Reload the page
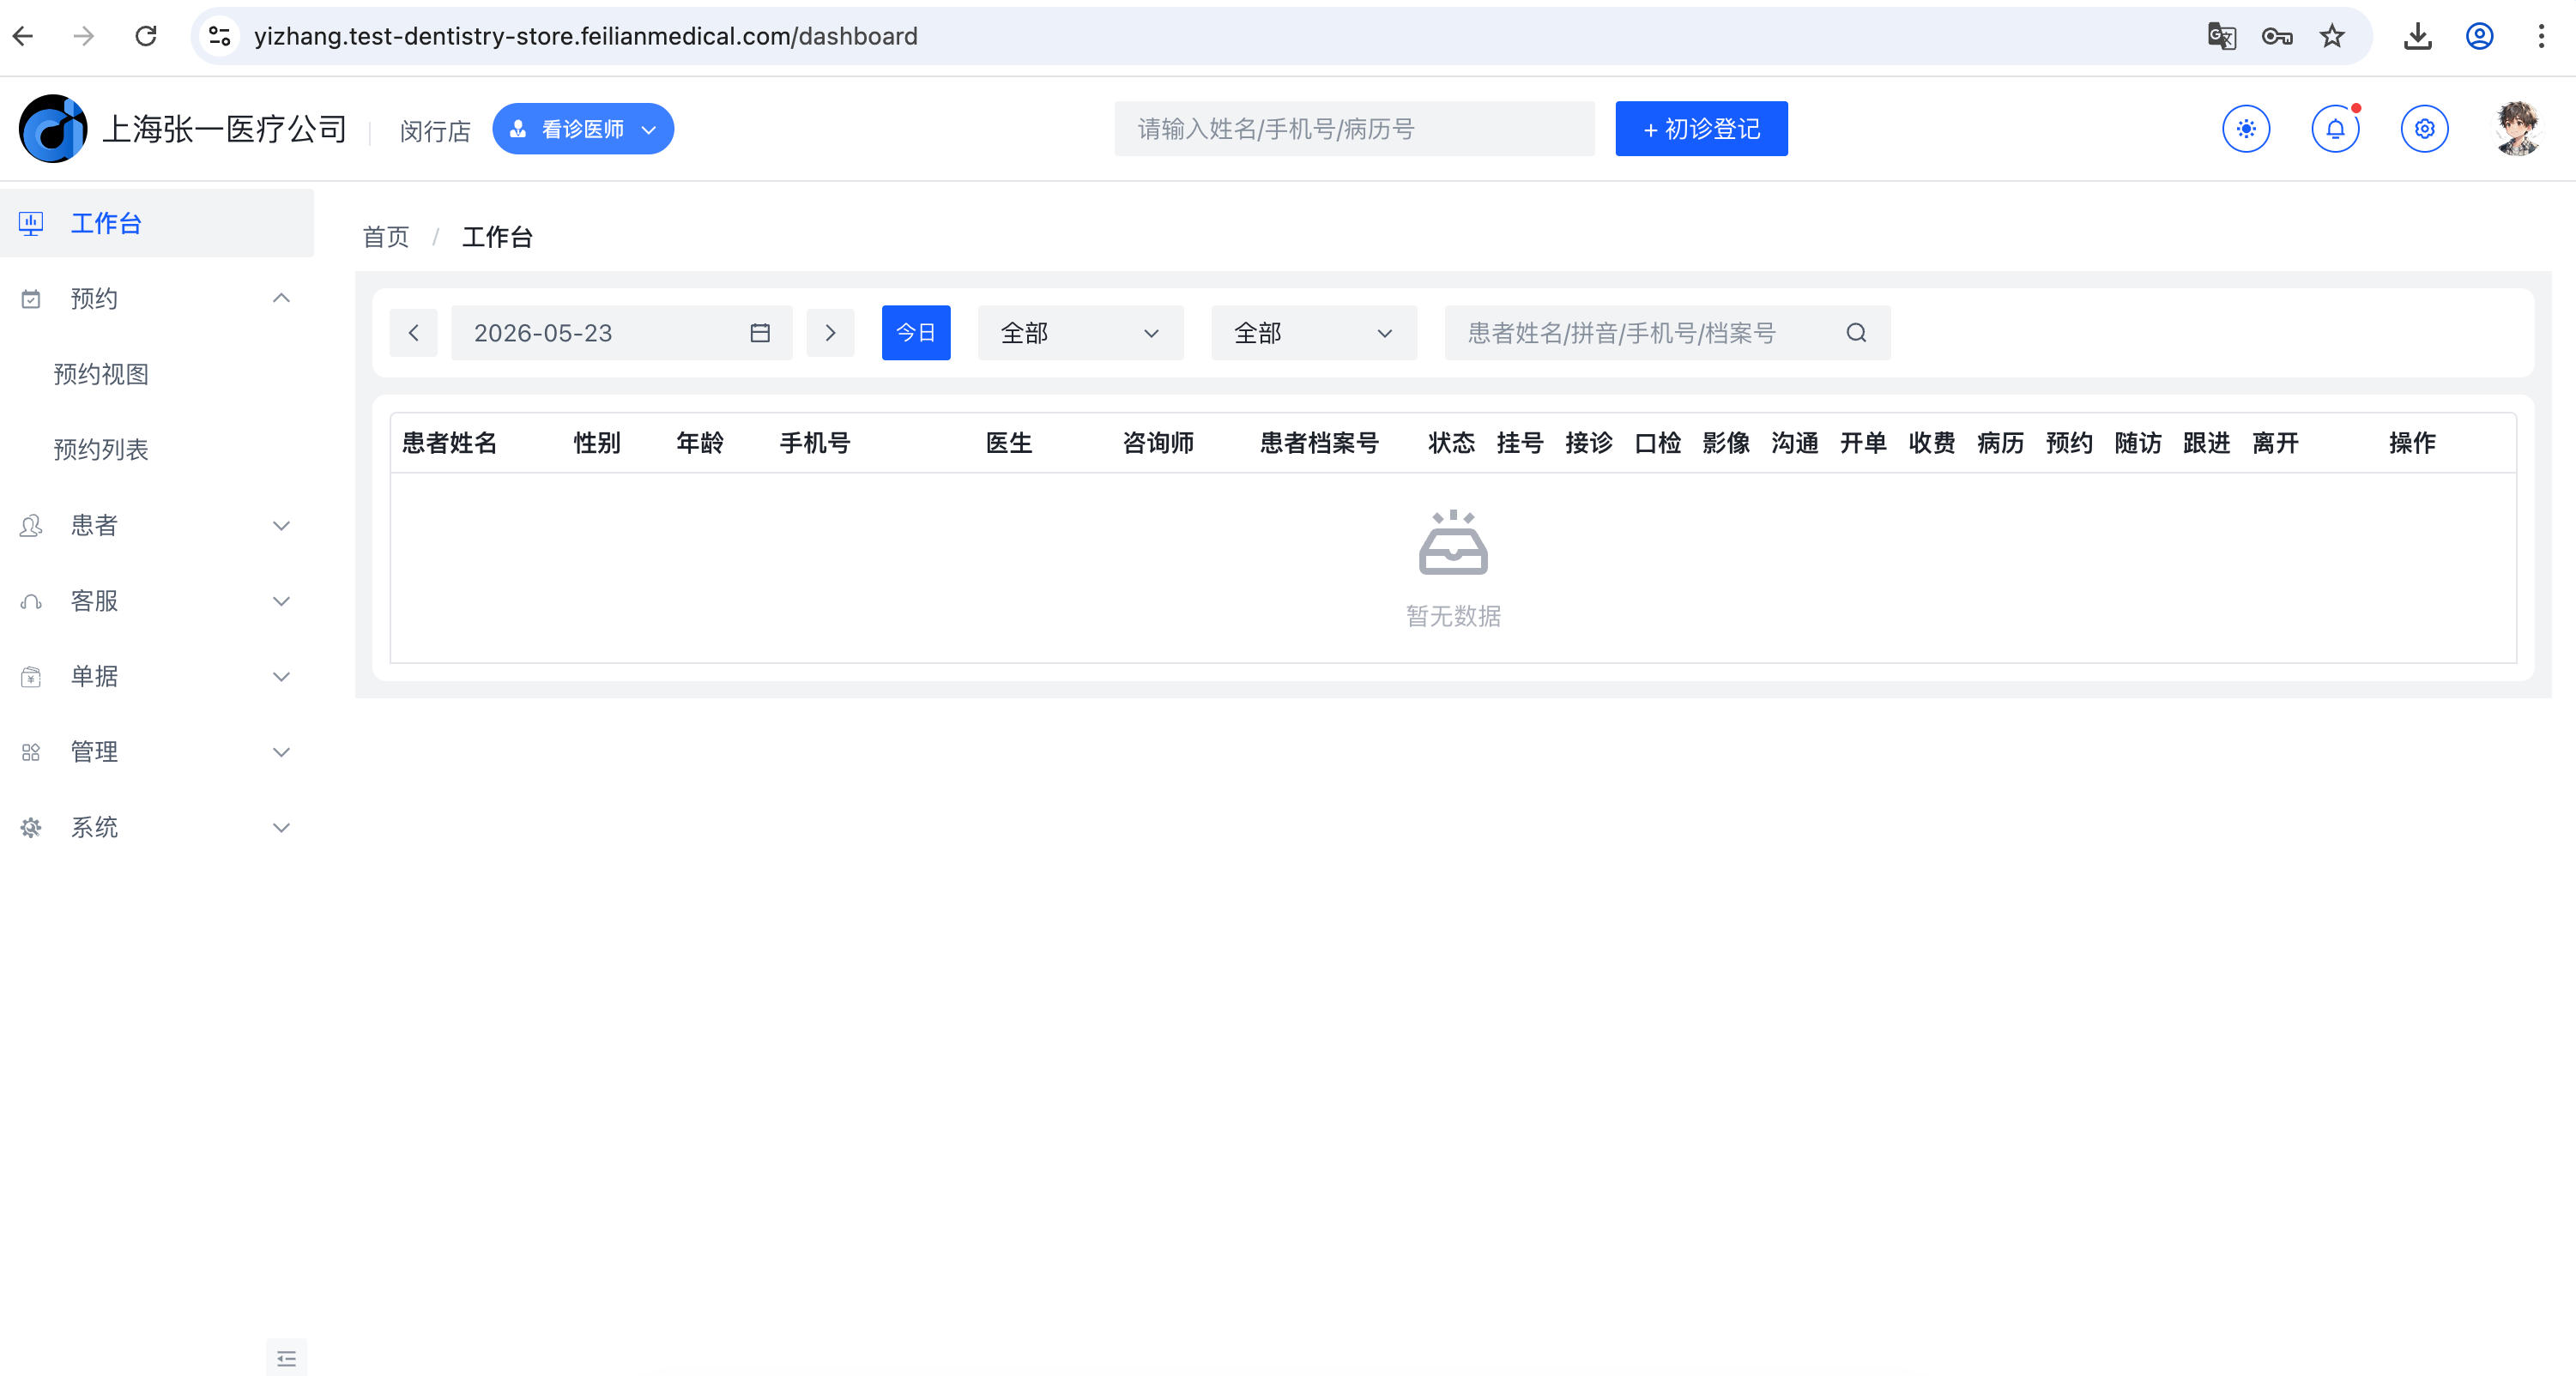Viewport: 2576px width, 1376px height. pyautogui.click(x=146, y=36)
